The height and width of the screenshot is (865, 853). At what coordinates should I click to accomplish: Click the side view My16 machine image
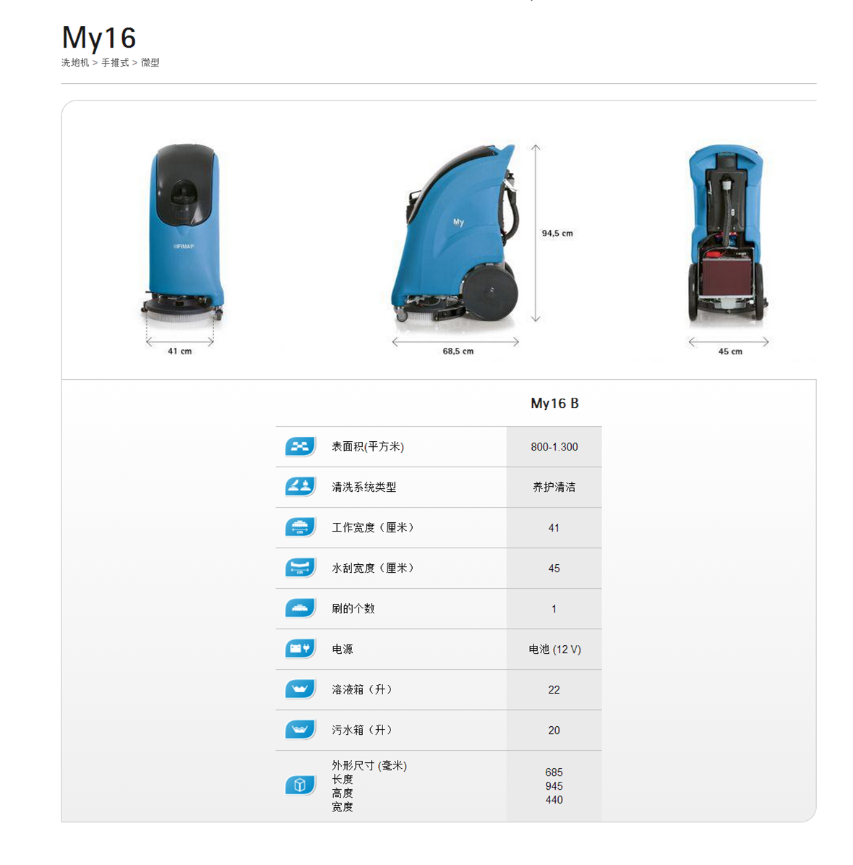tap(455, 234)
